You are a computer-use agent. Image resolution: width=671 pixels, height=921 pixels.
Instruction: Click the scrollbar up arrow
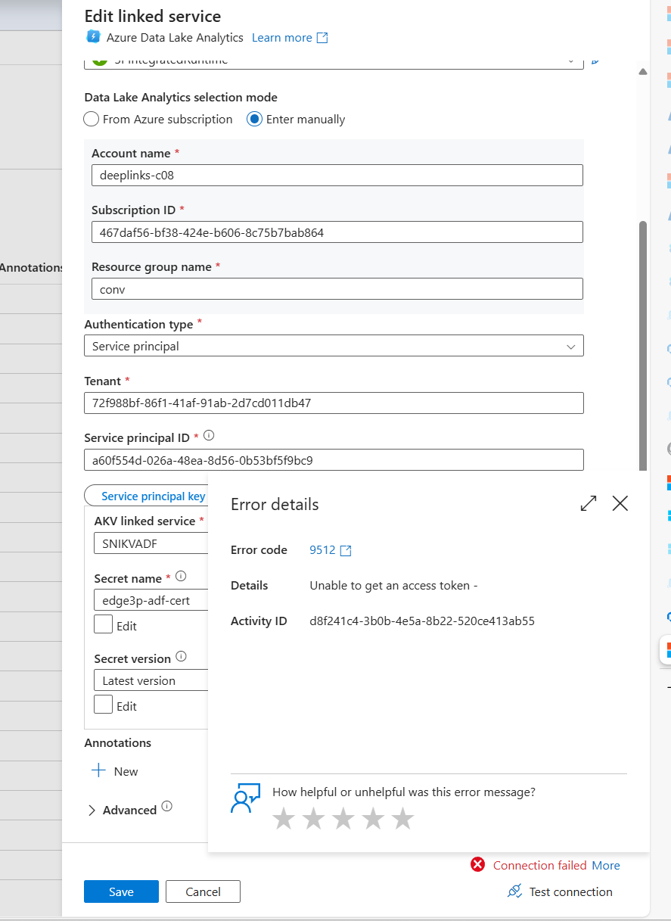tap(643, 72)
